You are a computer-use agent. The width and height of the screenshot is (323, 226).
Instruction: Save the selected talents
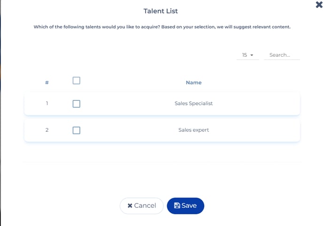click(x=185, y=206)
